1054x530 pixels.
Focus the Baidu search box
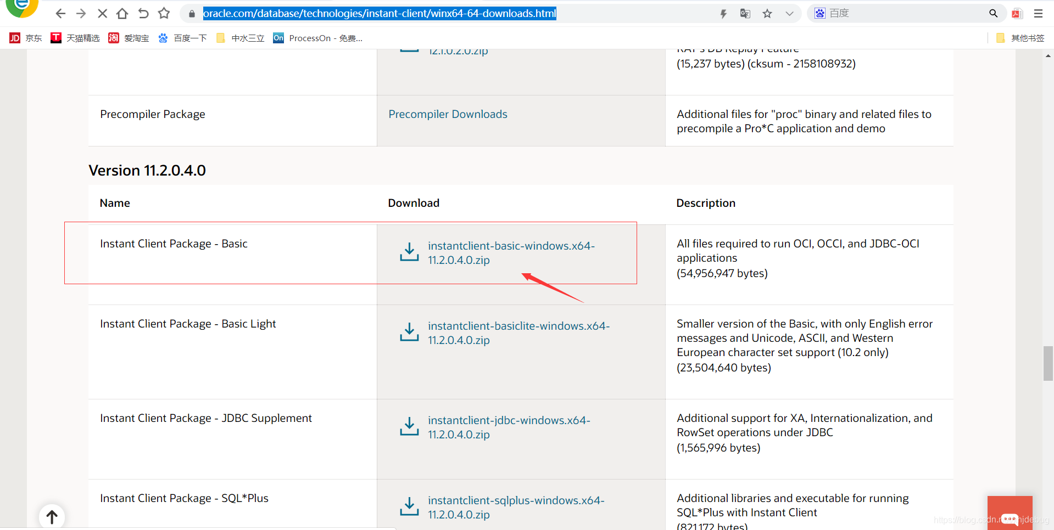[x=906, y=13]
